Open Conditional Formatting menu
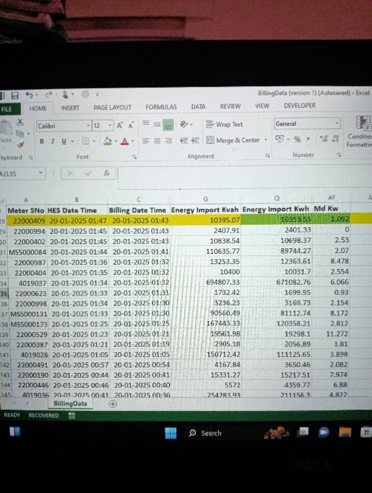The width and height of the screenshot is (372, 493). click(x=360, y=131)
